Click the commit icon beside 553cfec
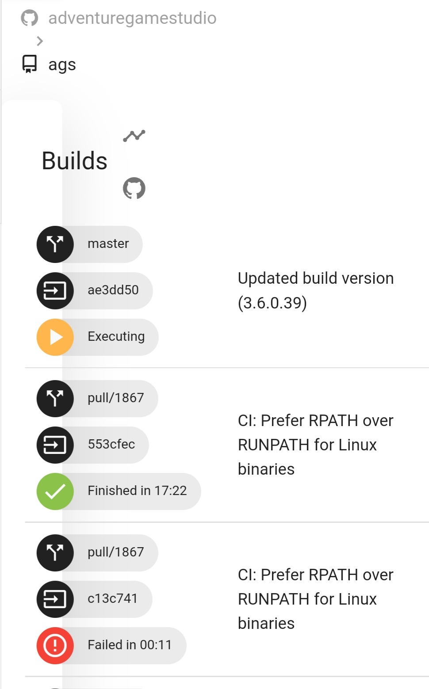Viewport: 429px width, 689px height. coord(55,445)
